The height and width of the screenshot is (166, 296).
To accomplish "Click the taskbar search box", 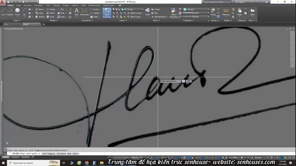I will coord(34,163).
